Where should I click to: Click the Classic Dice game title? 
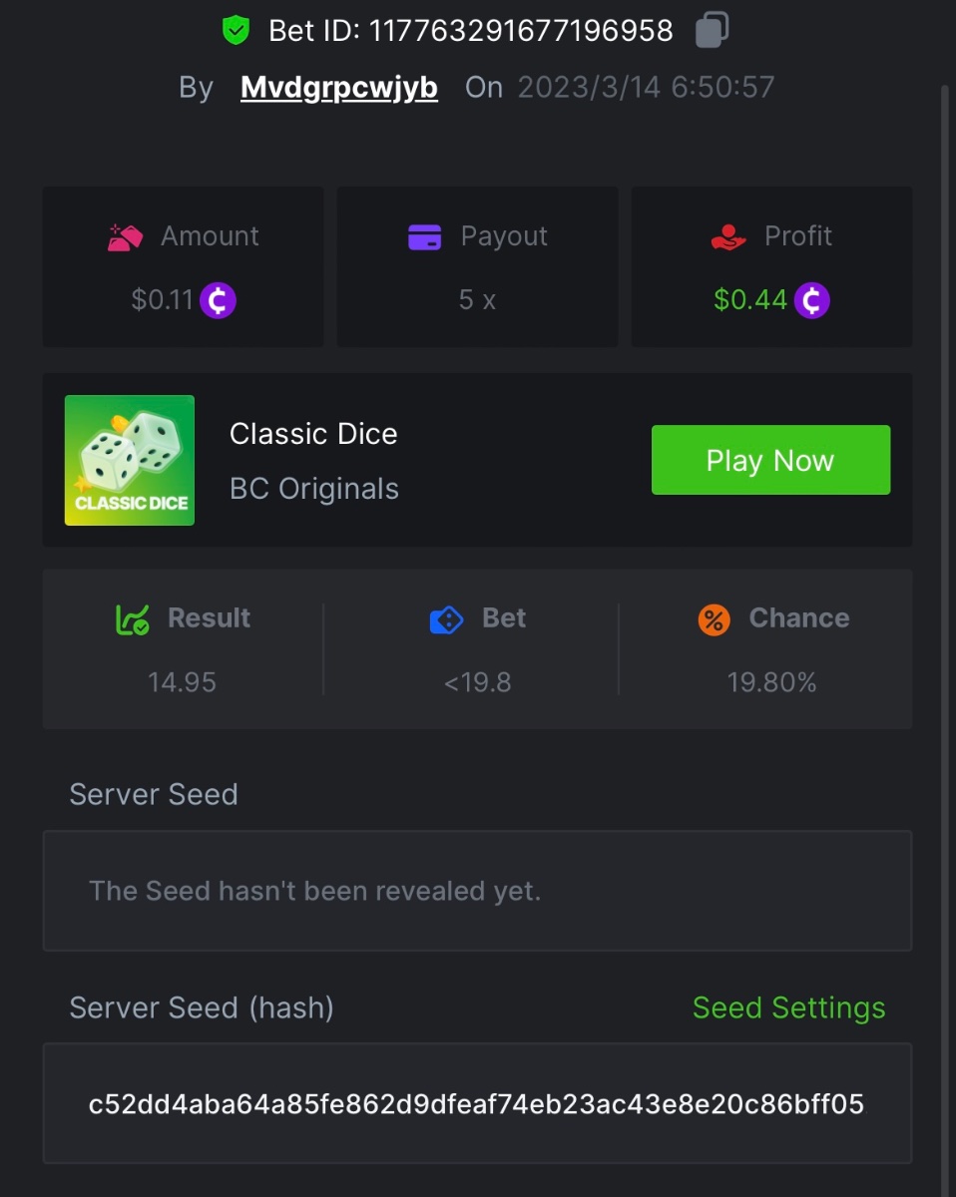tap(313, 434)
